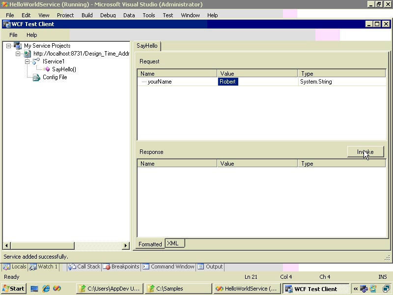393x295 pixels.
Task: Collapse the IService1 tree node
Action: point(28,61)
